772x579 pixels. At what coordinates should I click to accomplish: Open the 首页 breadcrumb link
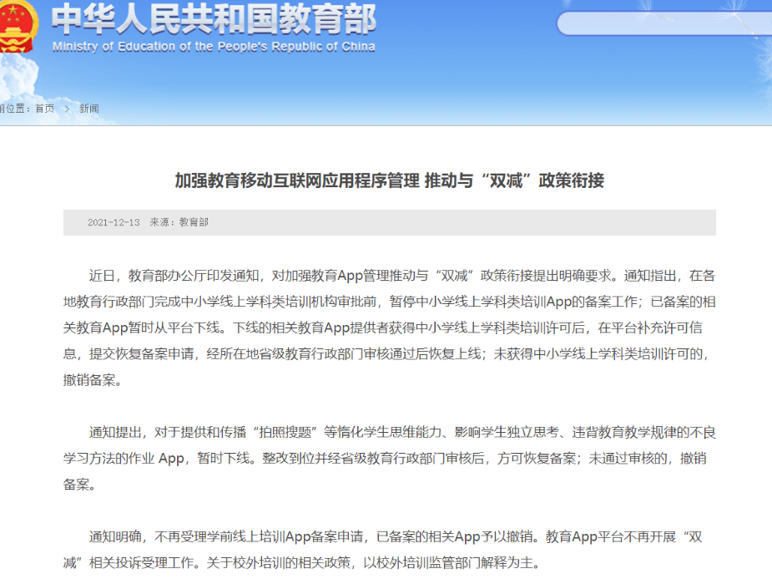[45, 109]
